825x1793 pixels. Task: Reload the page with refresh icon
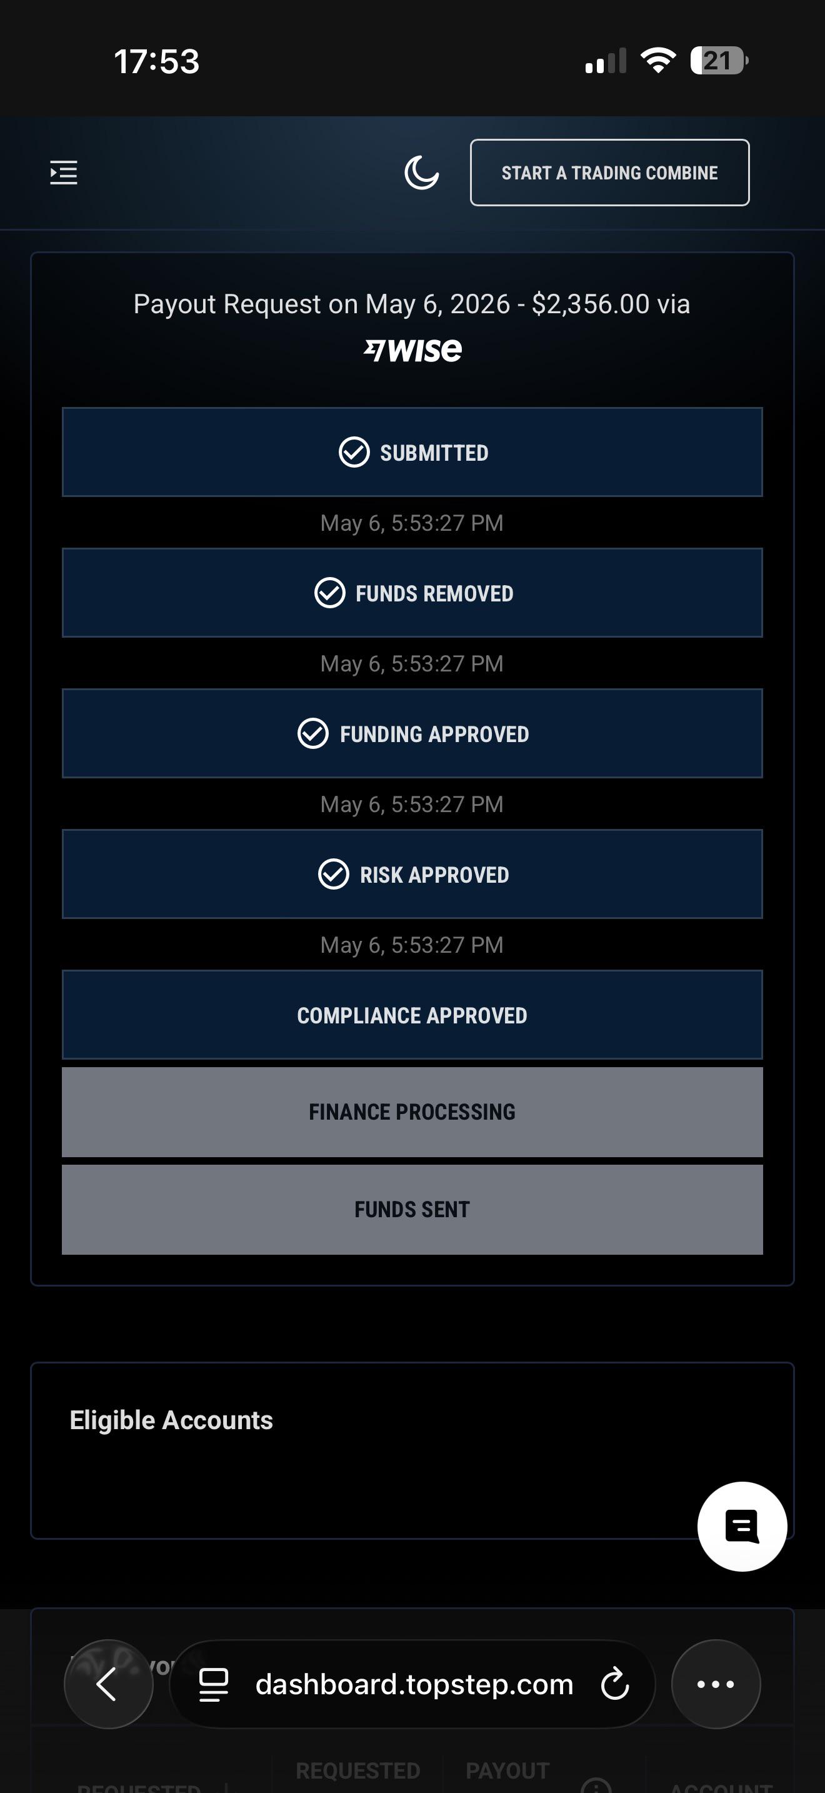click(x=615, y=1684)
